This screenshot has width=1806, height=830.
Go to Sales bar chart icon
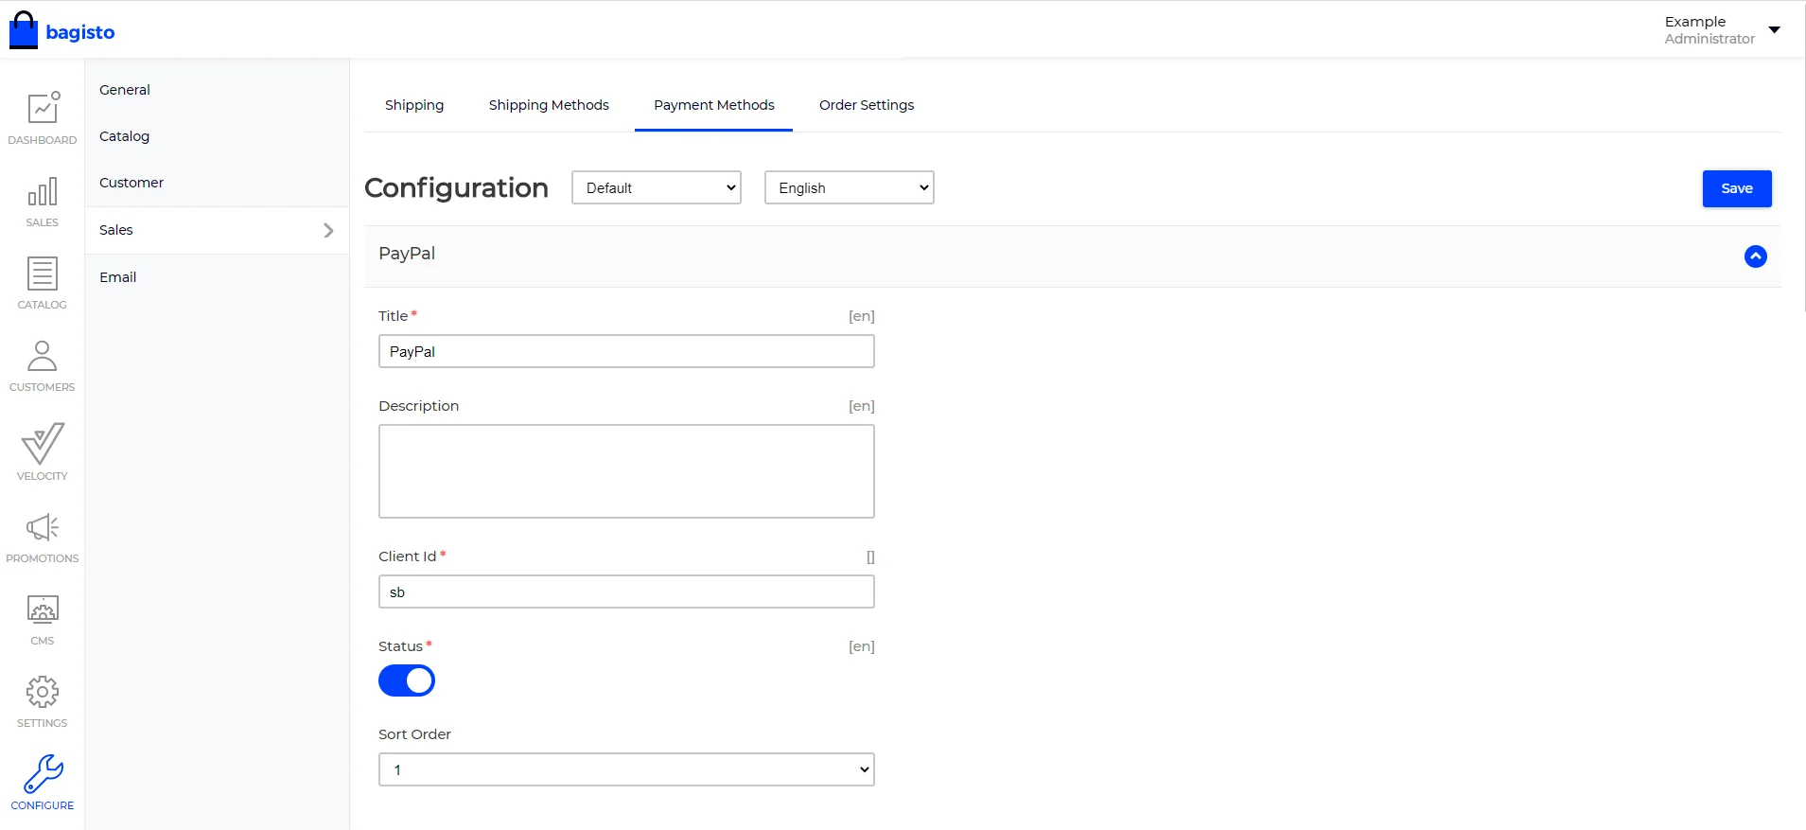click(43, 192)
